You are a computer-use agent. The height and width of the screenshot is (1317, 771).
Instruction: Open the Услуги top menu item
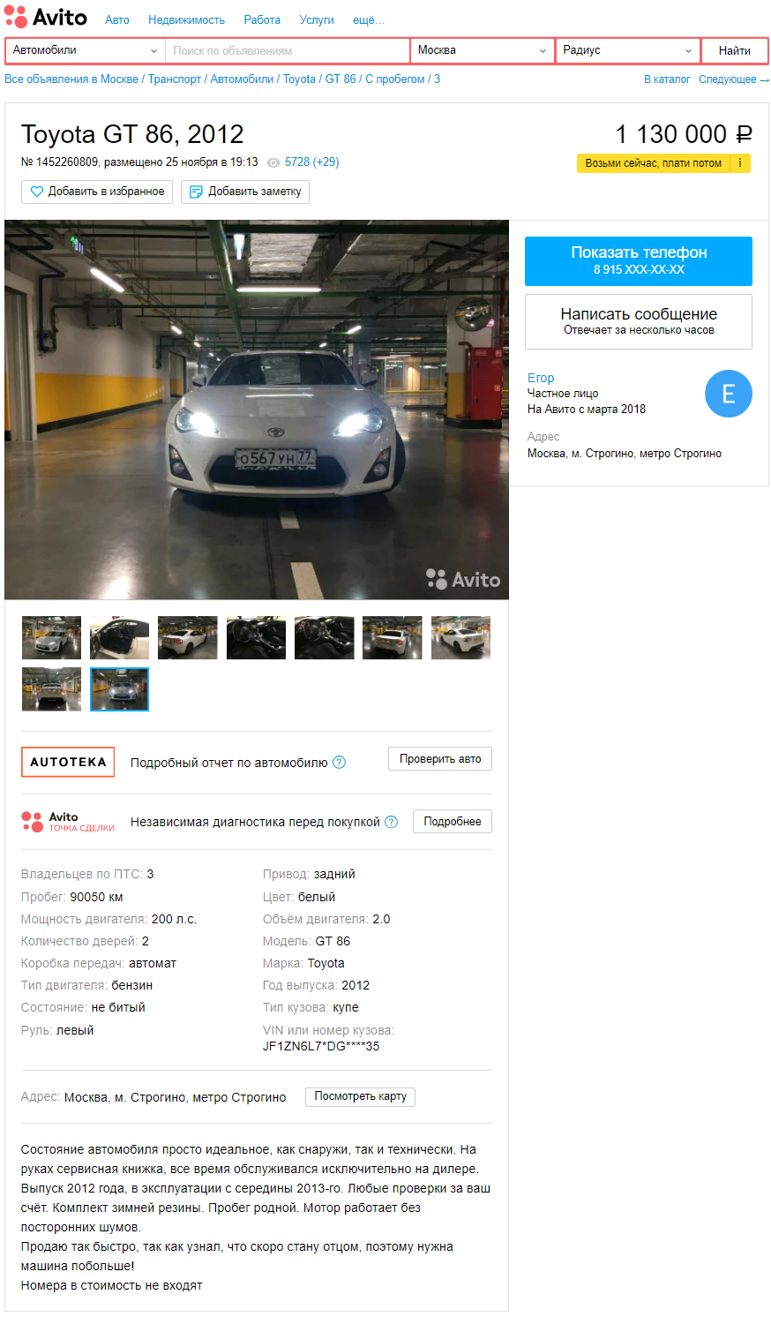(317, 19)
